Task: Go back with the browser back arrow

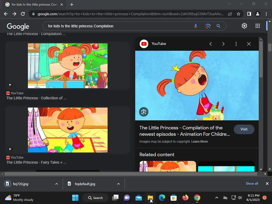Action: tap(6, 14)
